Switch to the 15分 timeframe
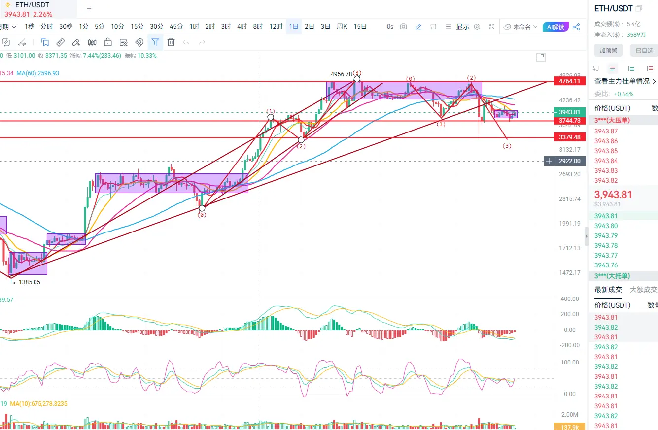The width and height of the screenshot is (658, 430). (x=138, y=27)
